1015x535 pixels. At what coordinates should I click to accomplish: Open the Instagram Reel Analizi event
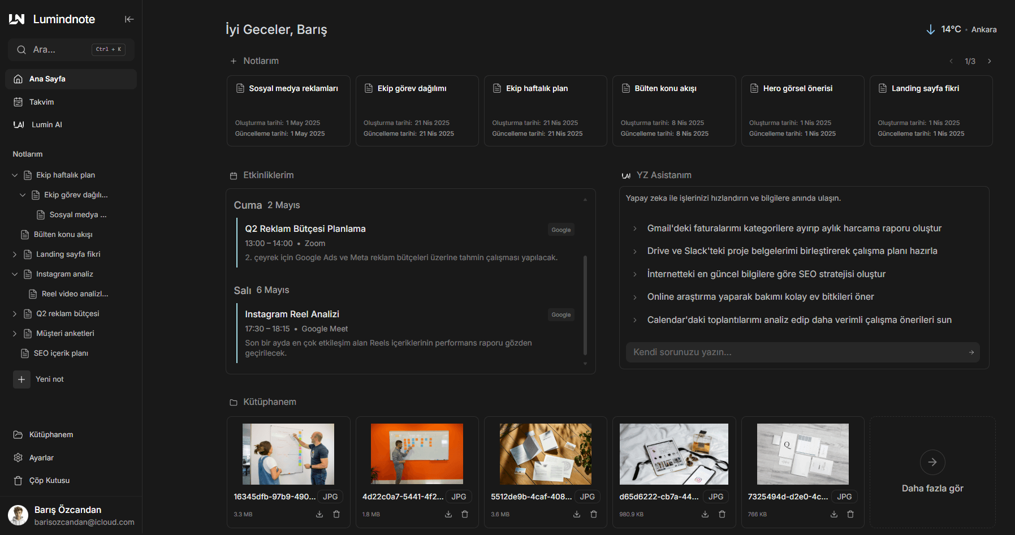click(292, 314)
